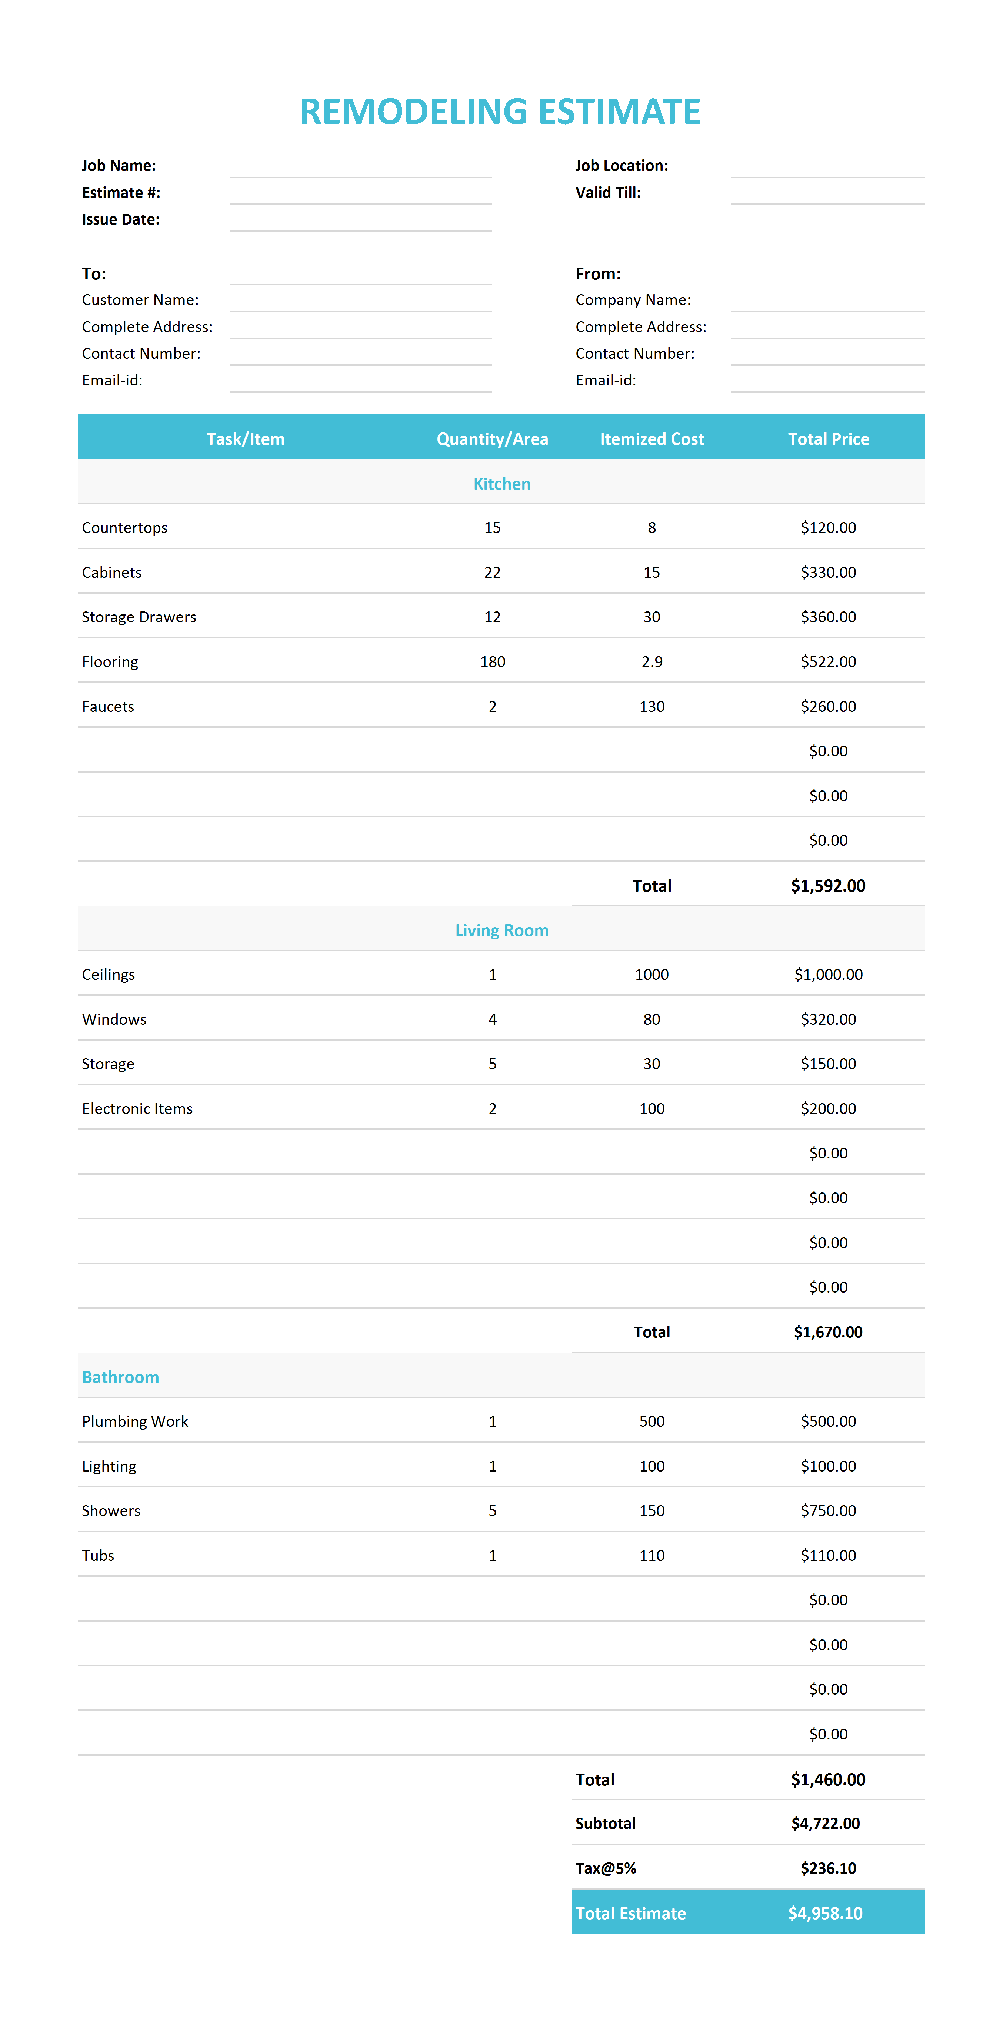The height and width of the screenshot is (2017, 1003).
Task: Click the Flooring itemized cost value 2.9
Action: pyautogui.click(x=652, y=661)
